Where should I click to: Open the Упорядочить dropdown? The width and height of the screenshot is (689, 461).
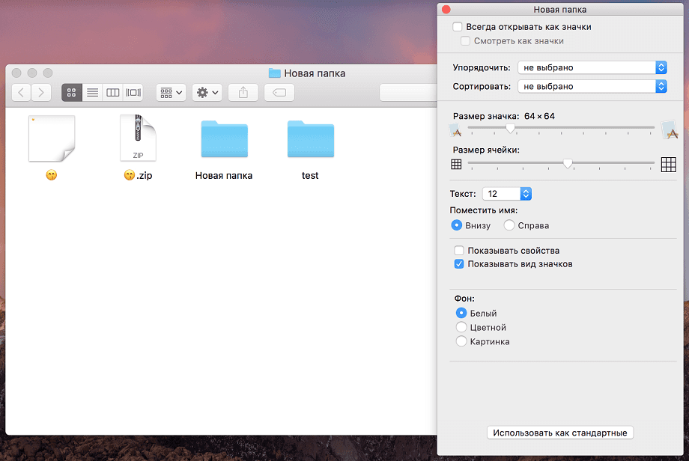592,67
